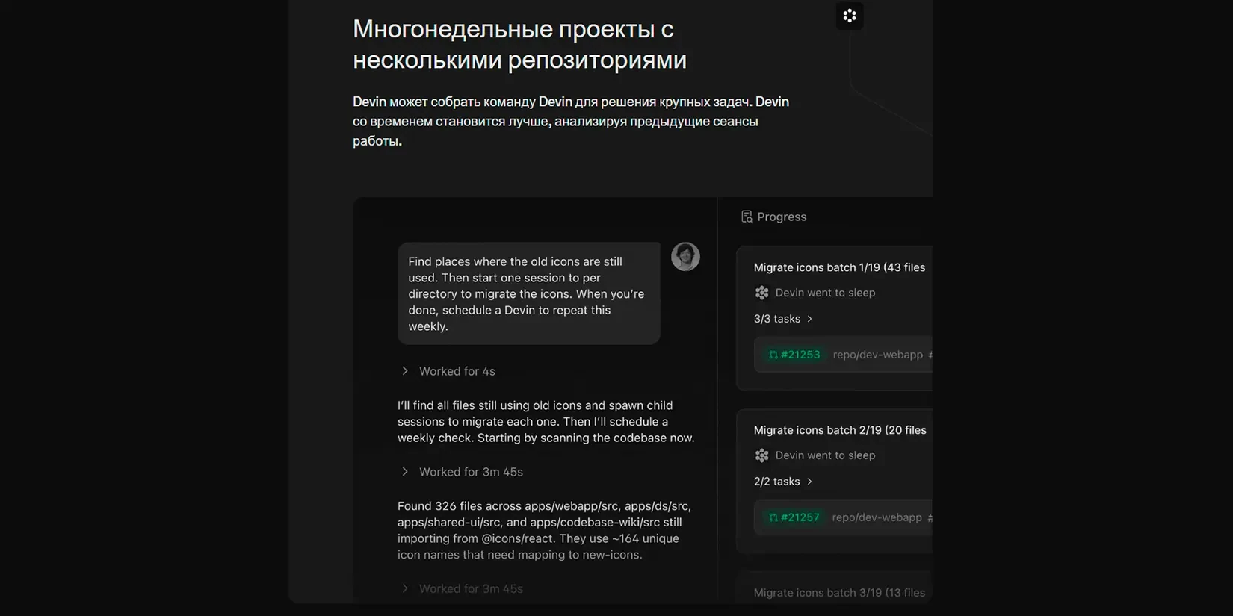Click Devin icon in batch 2/19 card
This screenshot has width=1233, height=616.
coord(761,455)
